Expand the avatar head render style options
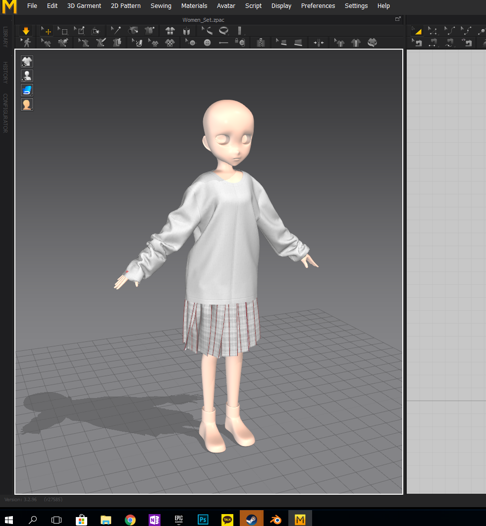This screenshot has width=486, height=526. click(x=27, y=105)
